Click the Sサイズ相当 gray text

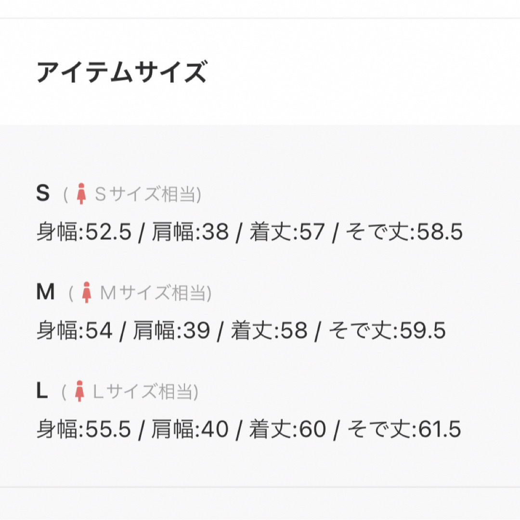(x=145, y=194)
